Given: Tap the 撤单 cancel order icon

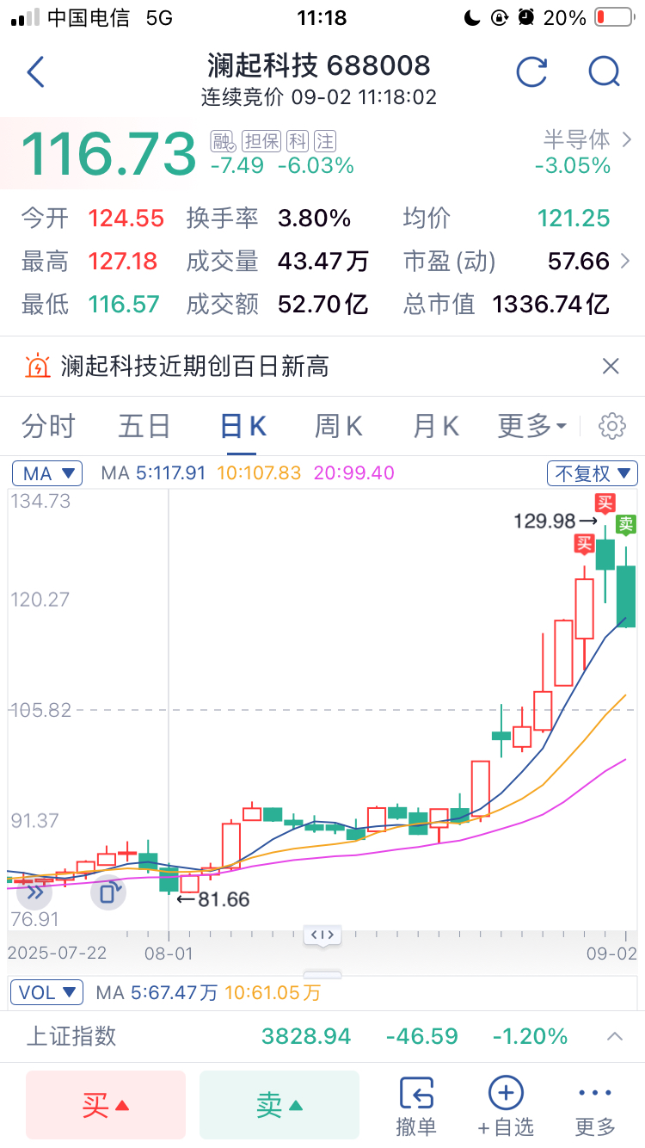Looking at the screenshot, I should coord(416,1106).
